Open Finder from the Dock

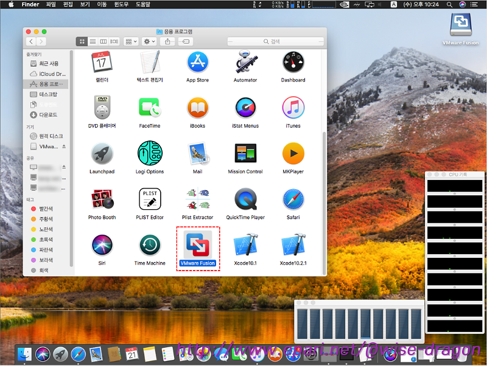(24, 354)
